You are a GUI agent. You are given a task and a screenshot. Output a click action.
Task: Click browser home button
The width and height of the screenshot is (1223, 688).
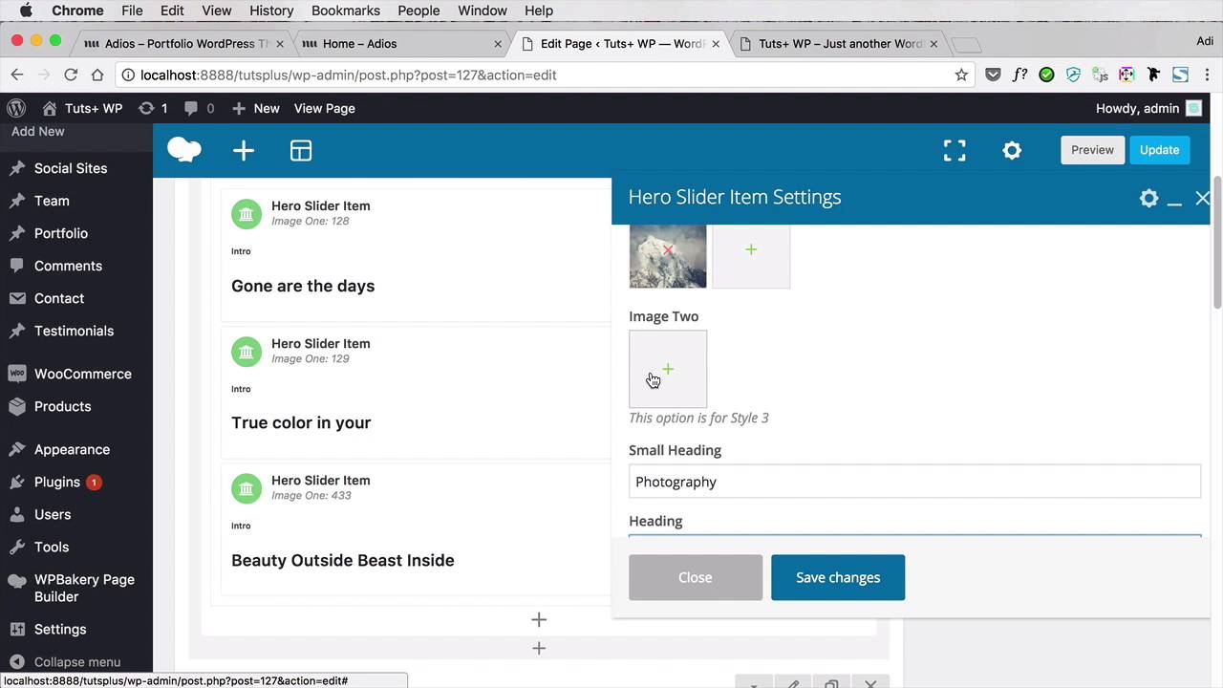[97, 75]
